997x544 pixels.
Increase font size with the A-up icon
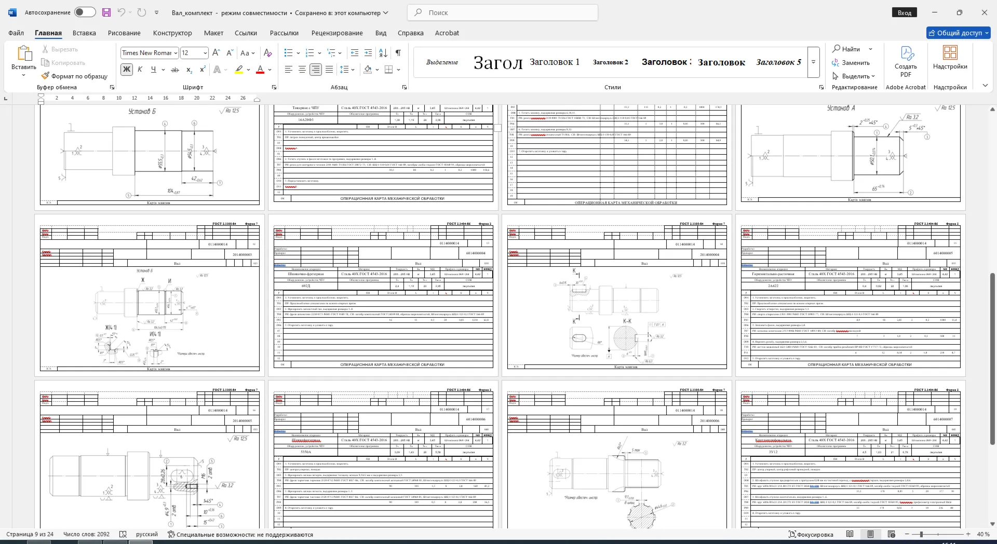[217, 53]
